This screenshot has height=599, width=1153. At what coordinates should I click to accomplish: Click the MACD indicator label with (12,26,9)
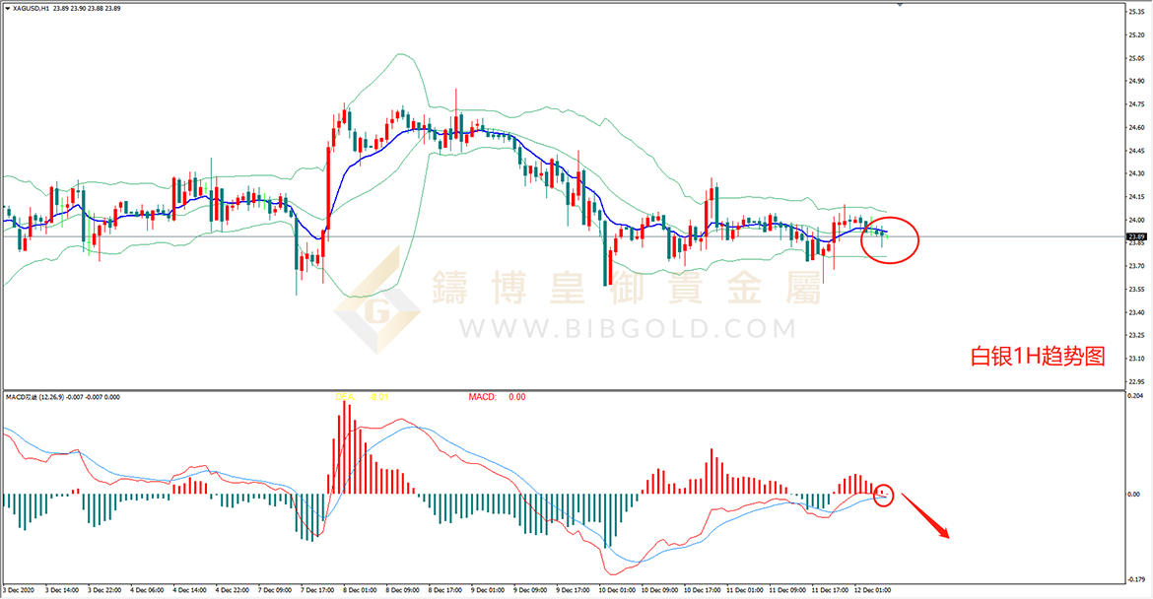pos(62,397)
